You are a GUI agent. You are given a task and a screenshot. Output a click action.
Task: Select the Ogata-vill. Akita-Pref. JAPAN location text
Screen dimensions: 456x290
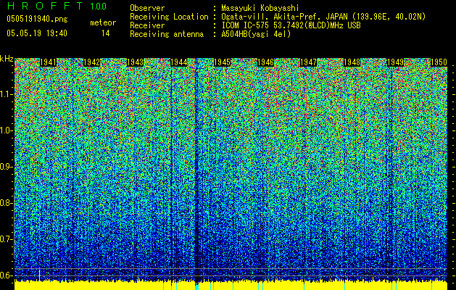pos(323,17)
